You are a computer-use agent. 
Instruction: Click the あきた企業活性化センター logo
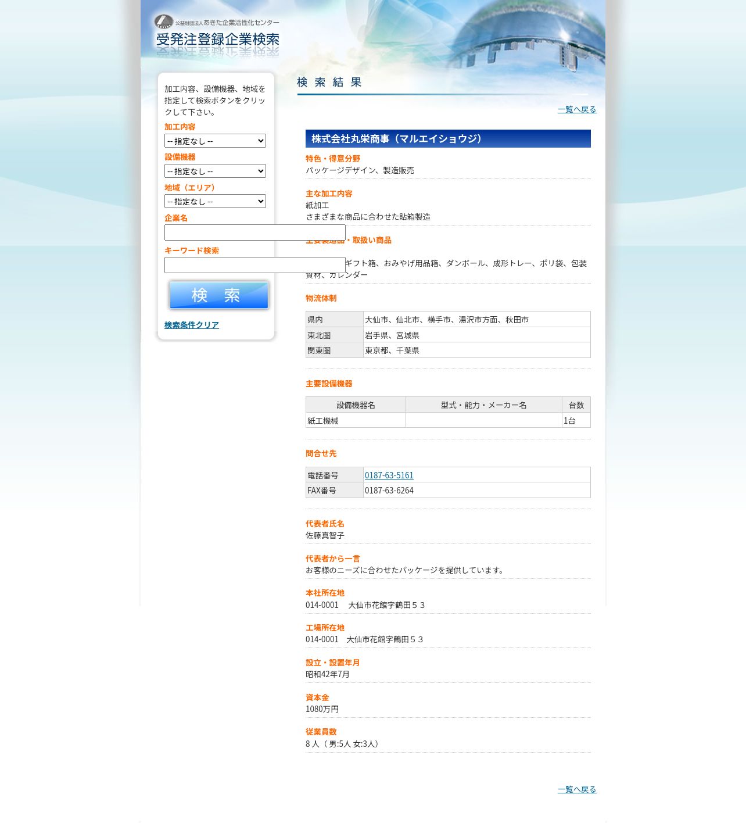[216, 22]
